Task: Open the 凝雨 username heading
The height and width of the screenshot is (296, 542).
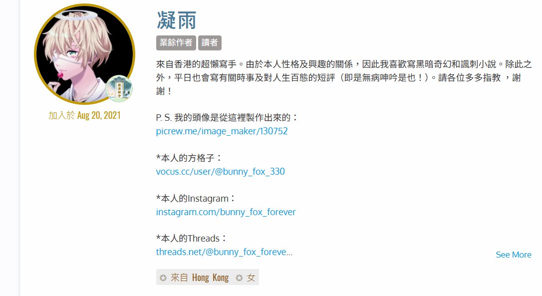Action: (x=177, y=20)
